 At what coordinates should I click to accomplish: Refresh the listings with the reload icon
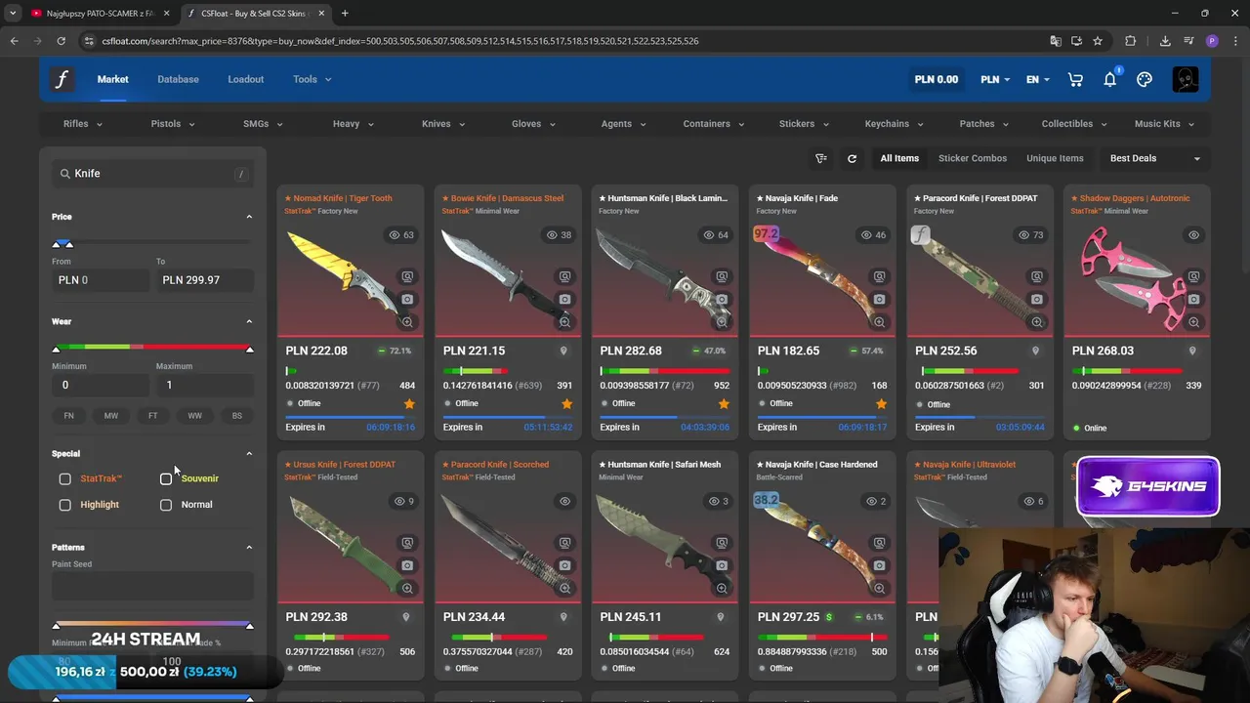pos(852,158)
